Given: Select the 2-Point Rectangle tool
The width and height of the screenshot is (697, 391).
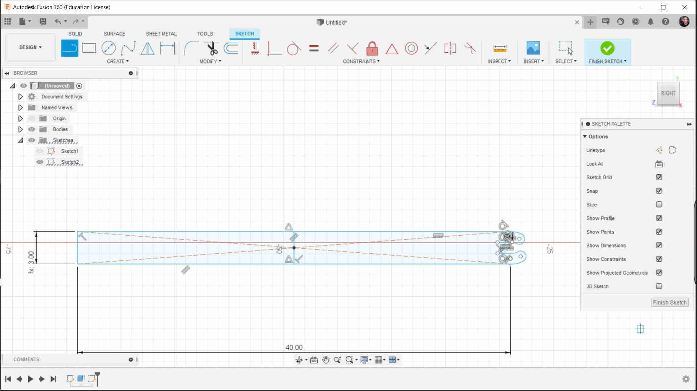Looking at the screenshot, I should click(x=89, y=48).
